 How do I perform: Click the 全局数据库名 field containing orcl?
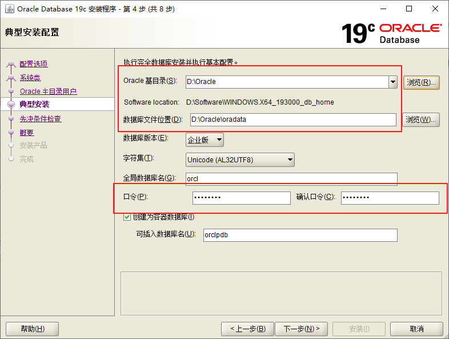point(291,179)
